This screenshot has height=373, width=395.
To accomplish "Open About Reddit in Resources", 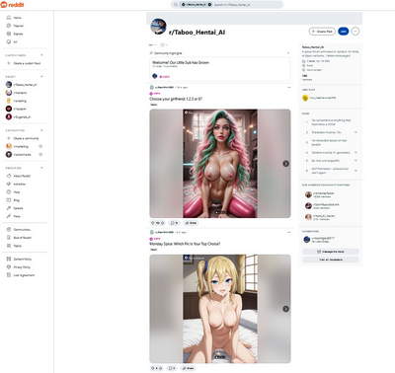I will click(19, 176).
